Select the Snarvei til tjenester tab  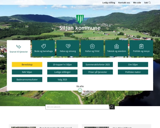(19, 49)
